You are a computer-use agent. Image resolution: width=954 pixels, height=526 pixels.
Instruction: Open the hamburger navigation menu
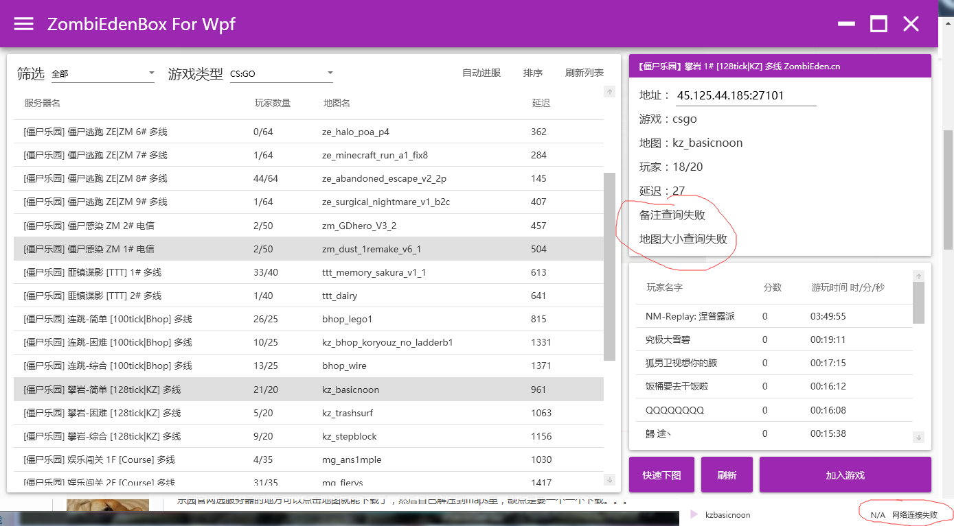pyautogui.click(x=23, y=24)
